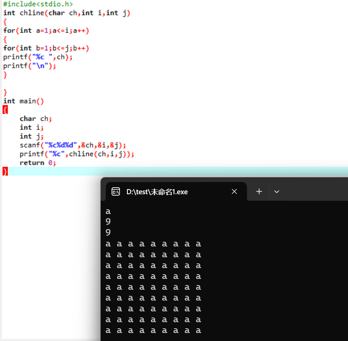
Task: Click the terminal tab icon
Action: tap(116, 191)
